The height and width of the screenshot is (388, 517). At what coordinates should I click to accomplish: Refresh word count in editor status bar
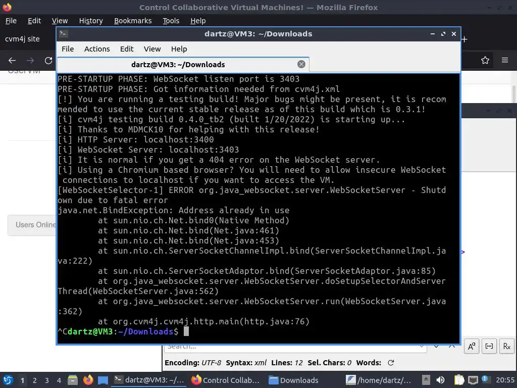[x=391, y=363]
